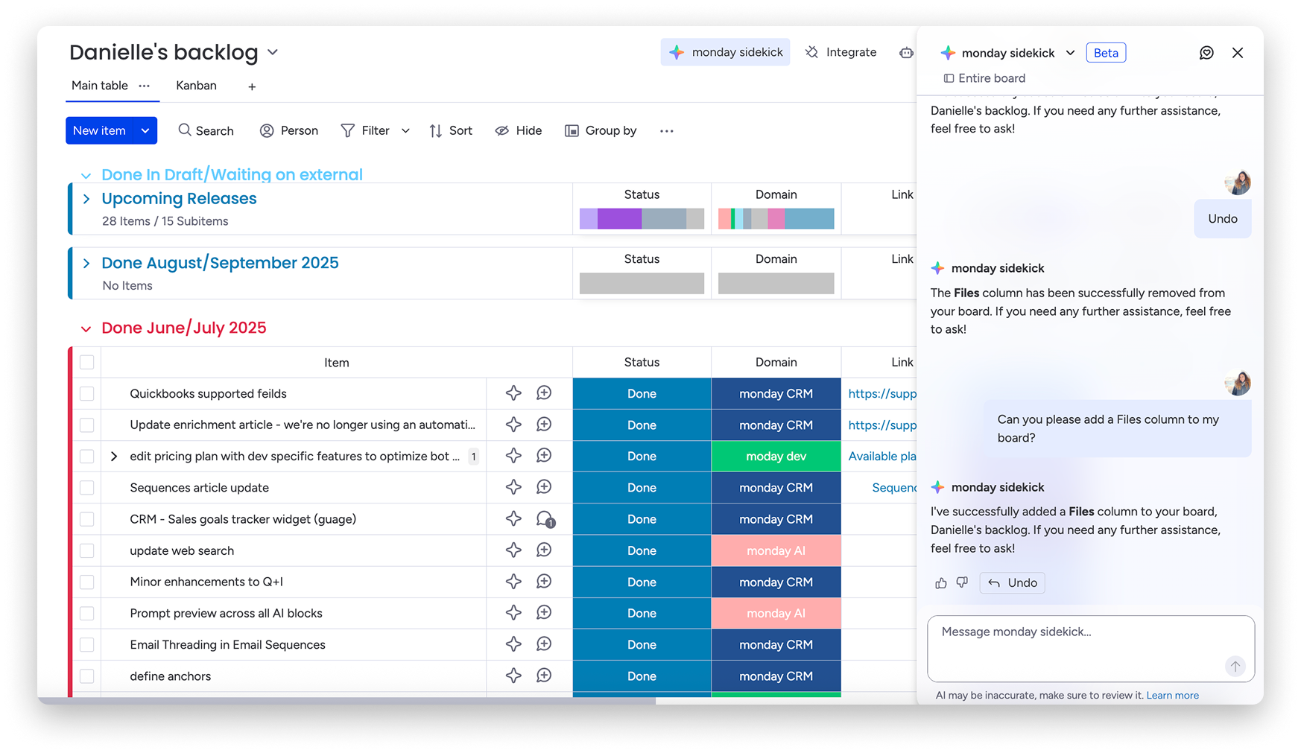Switch to the Main table tab
Screen dimensions: 1301x753
point(100,86)
